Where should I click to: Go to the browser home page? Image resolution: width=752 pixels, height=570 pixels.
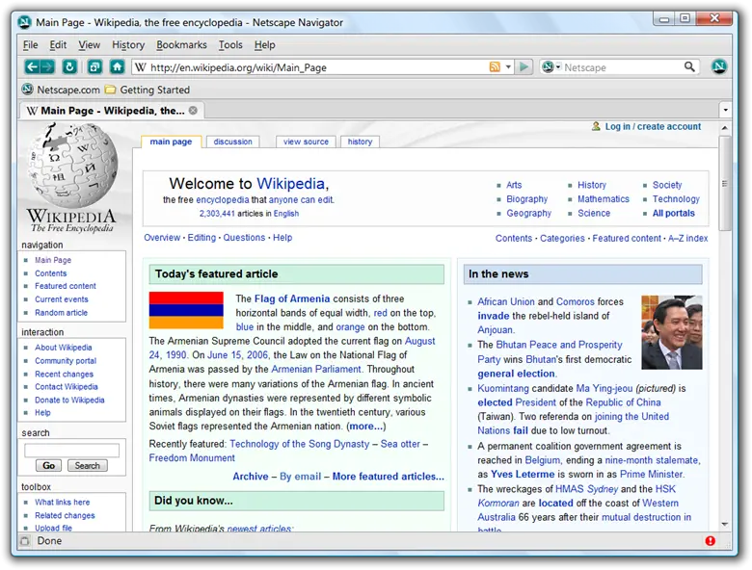(x=117, y=66)
